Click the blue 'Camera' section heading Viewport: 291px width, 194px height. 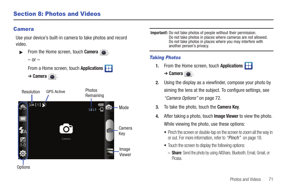tap(23, 29)
